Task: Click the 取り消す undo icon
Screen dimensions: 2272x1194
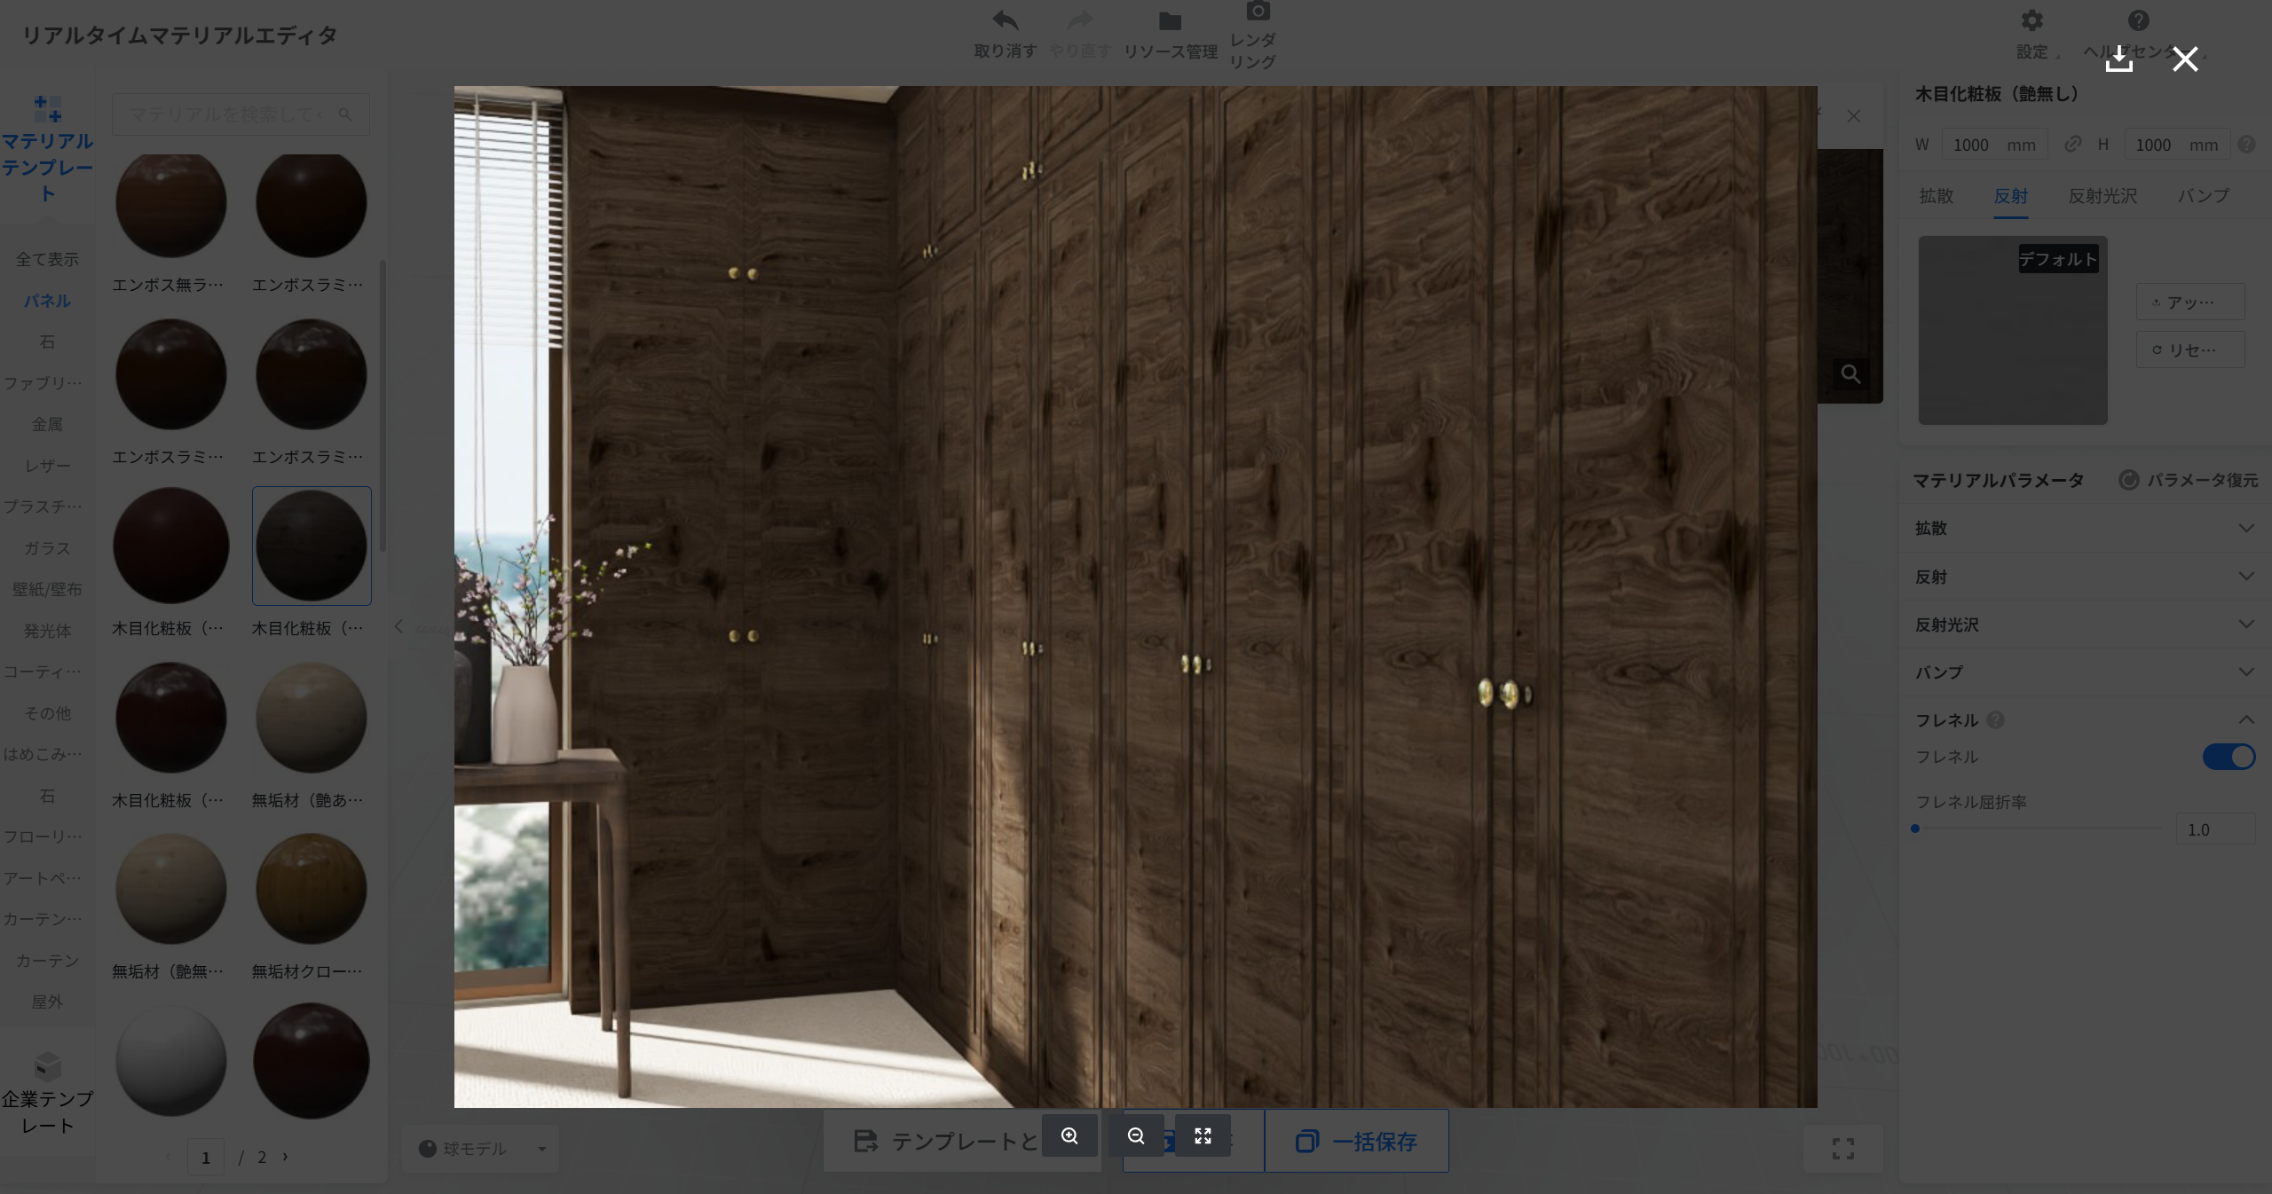Action: (x=1005, y=20)
